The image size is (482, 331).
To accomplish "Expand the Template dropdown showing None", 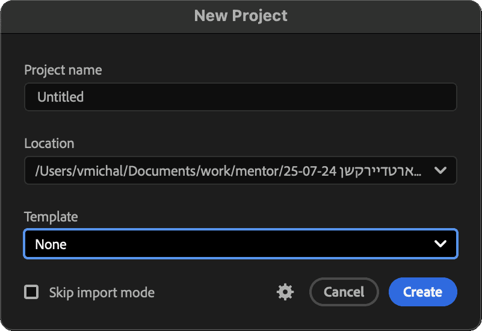I will point(240,244).
